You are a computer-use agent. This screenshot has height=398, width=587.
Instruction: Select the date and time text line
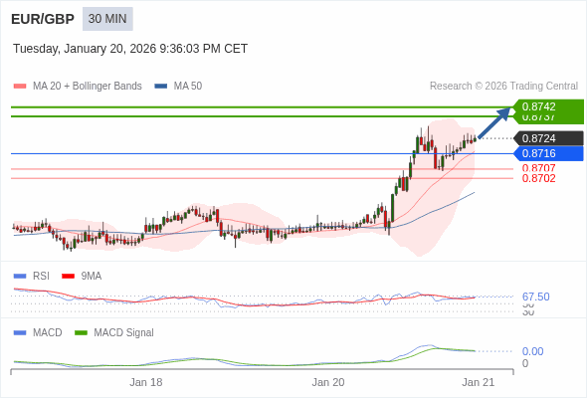click(130, 49)
